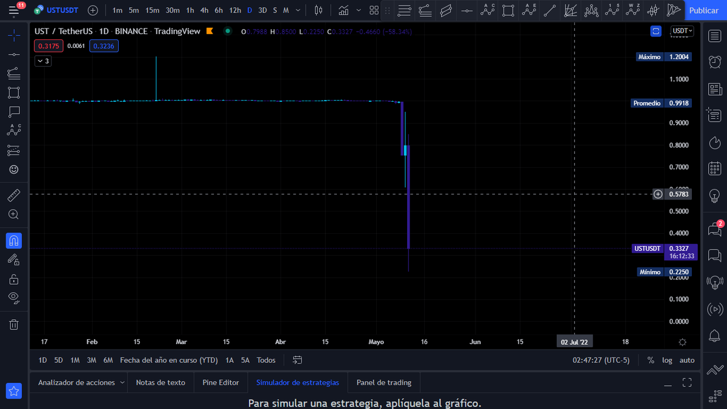Select the ruler measure tool

[13, 196]
